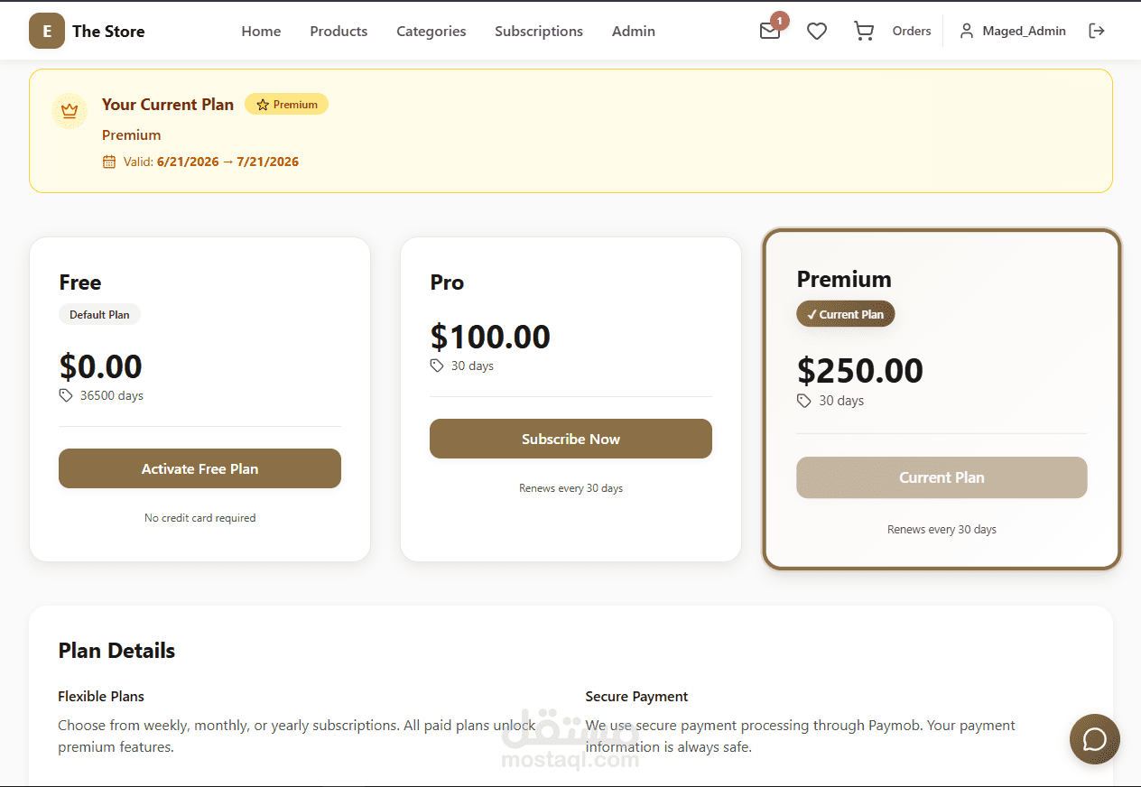Click the disabled Current Plan button
Viewport: 1141px width, 787px height.
click(x=942, y=477)
